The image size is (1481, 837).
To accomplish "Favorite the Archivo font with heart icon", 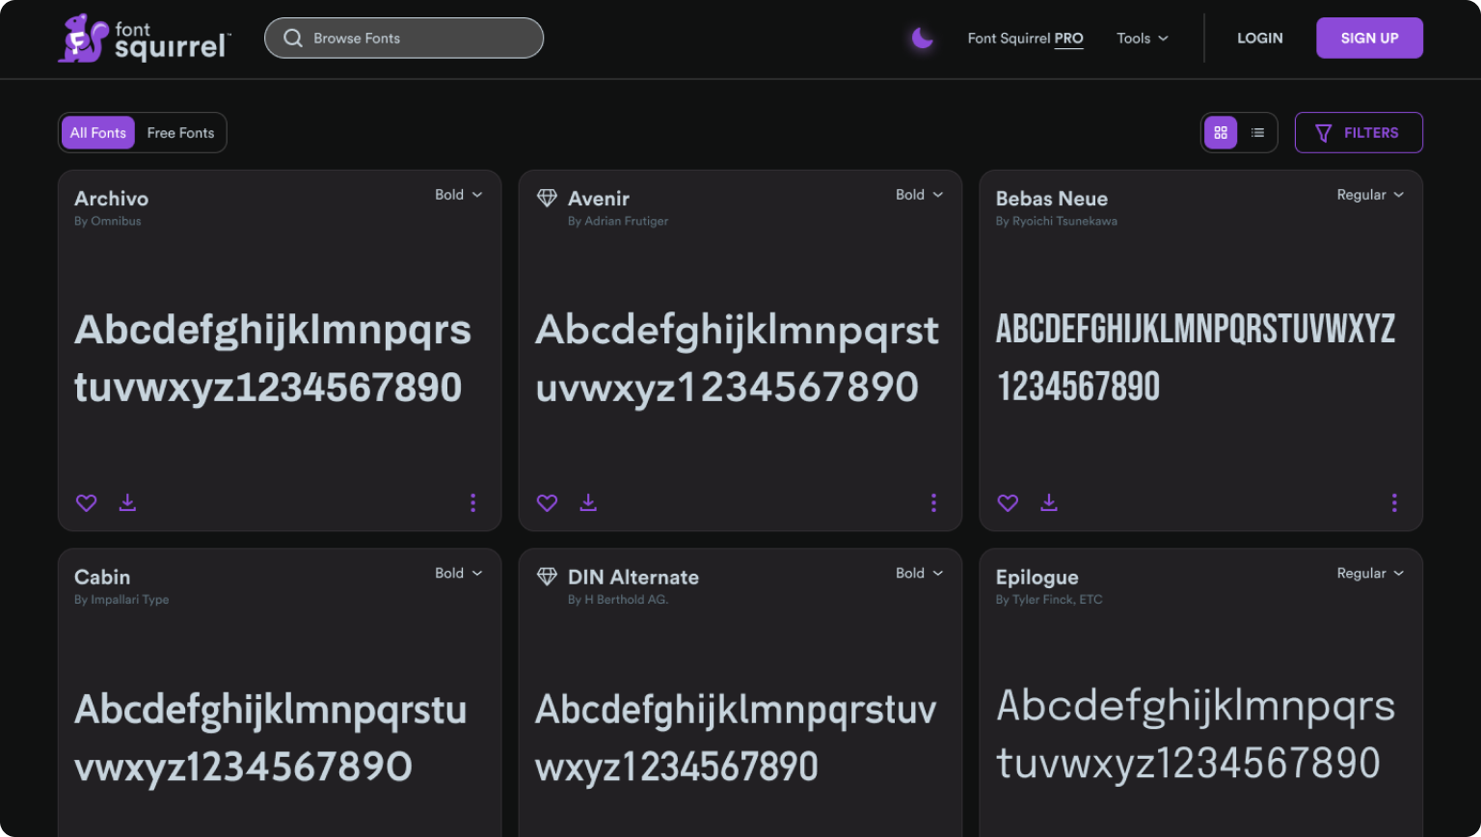I will 87,503.
